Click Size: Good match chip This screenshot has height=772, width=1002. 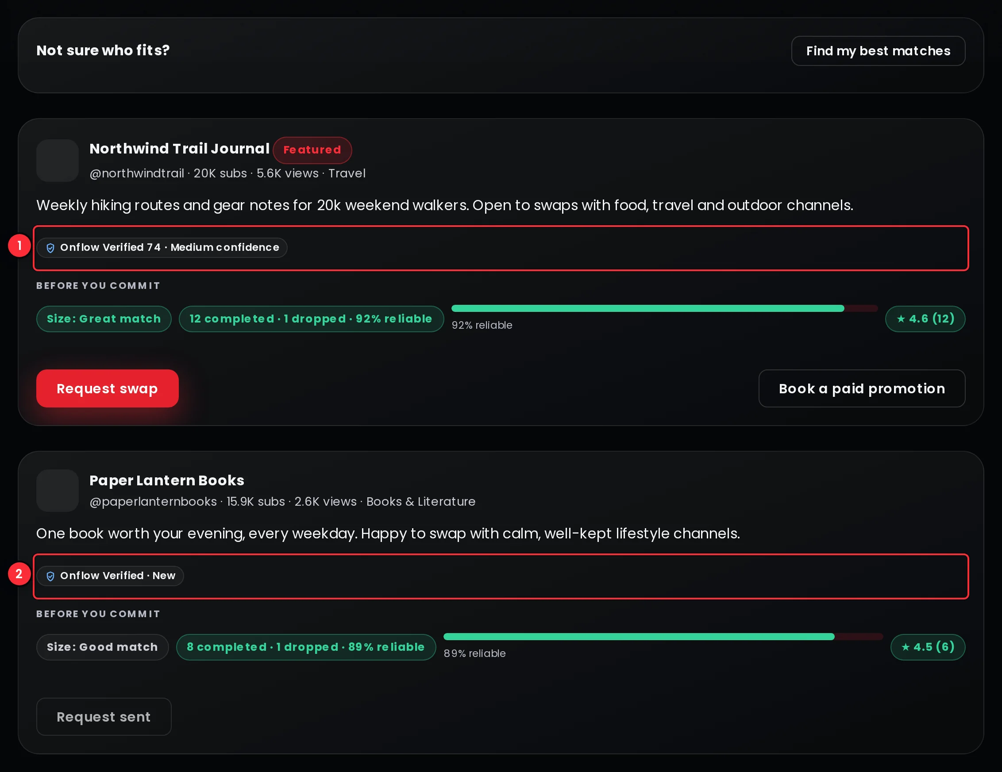[102, 647]
